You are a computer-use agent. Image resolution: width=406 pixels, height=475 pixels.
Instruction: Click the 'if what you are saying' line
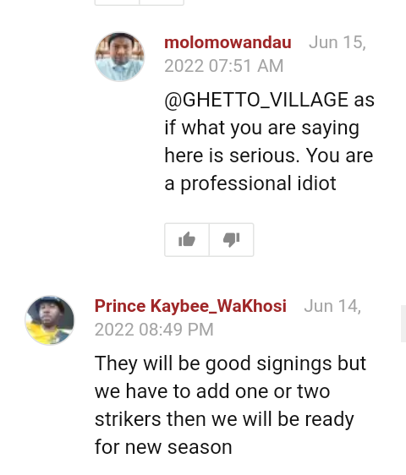pyautogui.click(x=262, y=128)
